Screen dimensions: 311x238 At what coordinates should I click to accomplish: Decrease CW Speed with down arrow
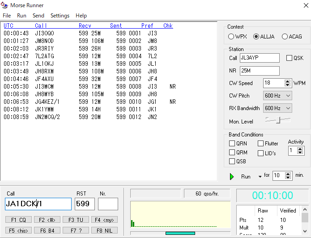(x=287, y=85)
